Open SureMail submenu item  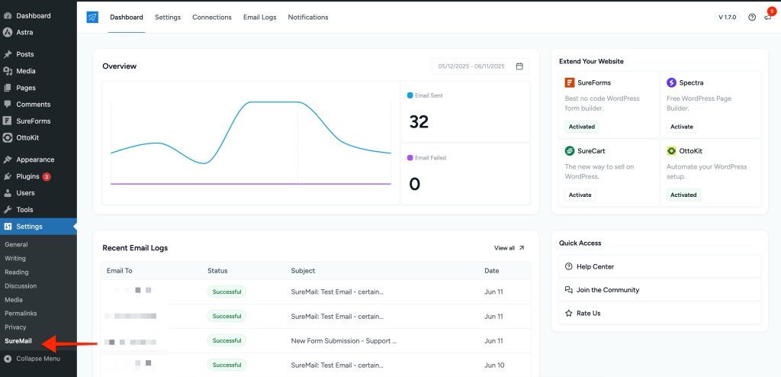click(18, 341)
